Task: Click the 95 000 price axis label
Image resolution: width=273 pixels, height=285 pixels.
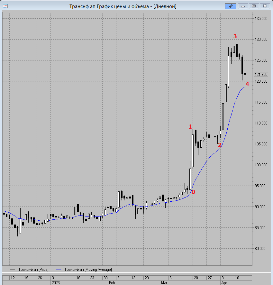Action: point(261,186)
